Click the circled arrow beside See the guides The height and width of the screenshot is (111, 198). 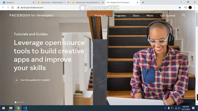click(16, 80)
